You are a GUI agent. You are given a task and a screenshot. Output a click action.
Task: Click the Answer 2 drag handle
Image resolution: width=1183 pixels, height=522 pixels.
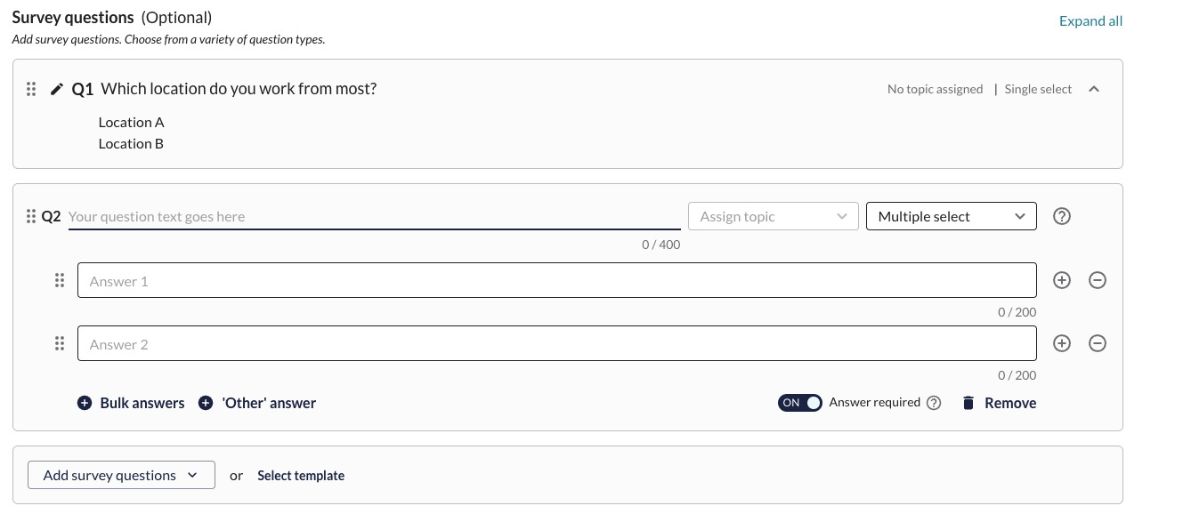click(60, 343)
